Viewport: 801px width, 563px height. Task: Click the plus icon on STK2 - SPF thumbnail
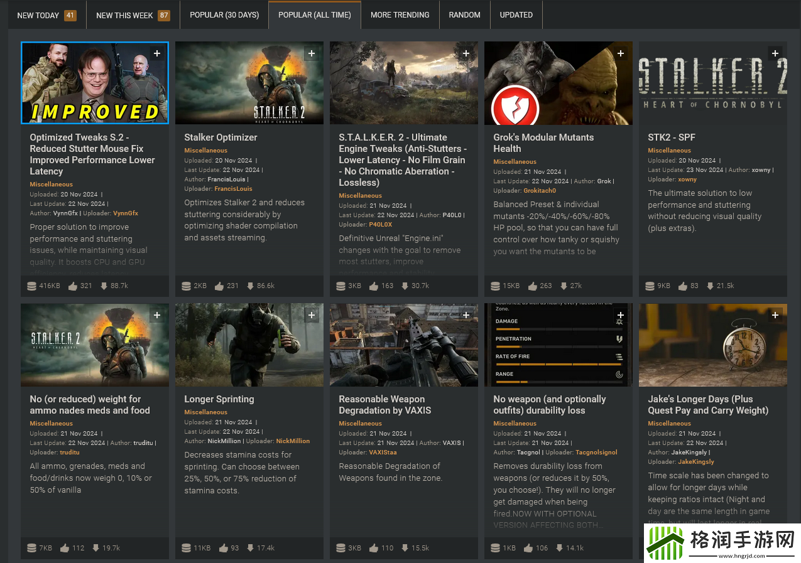(x=775, y=54)
